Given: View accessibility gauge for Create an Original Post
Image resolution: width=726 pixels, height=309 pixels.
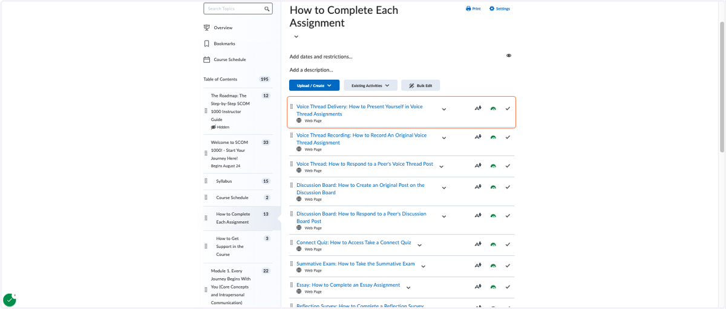Looking at the screenshot, I should tap(493, 187).
